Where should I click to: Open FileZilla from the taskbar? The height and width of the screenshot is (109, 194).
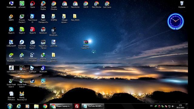(77, 106)
